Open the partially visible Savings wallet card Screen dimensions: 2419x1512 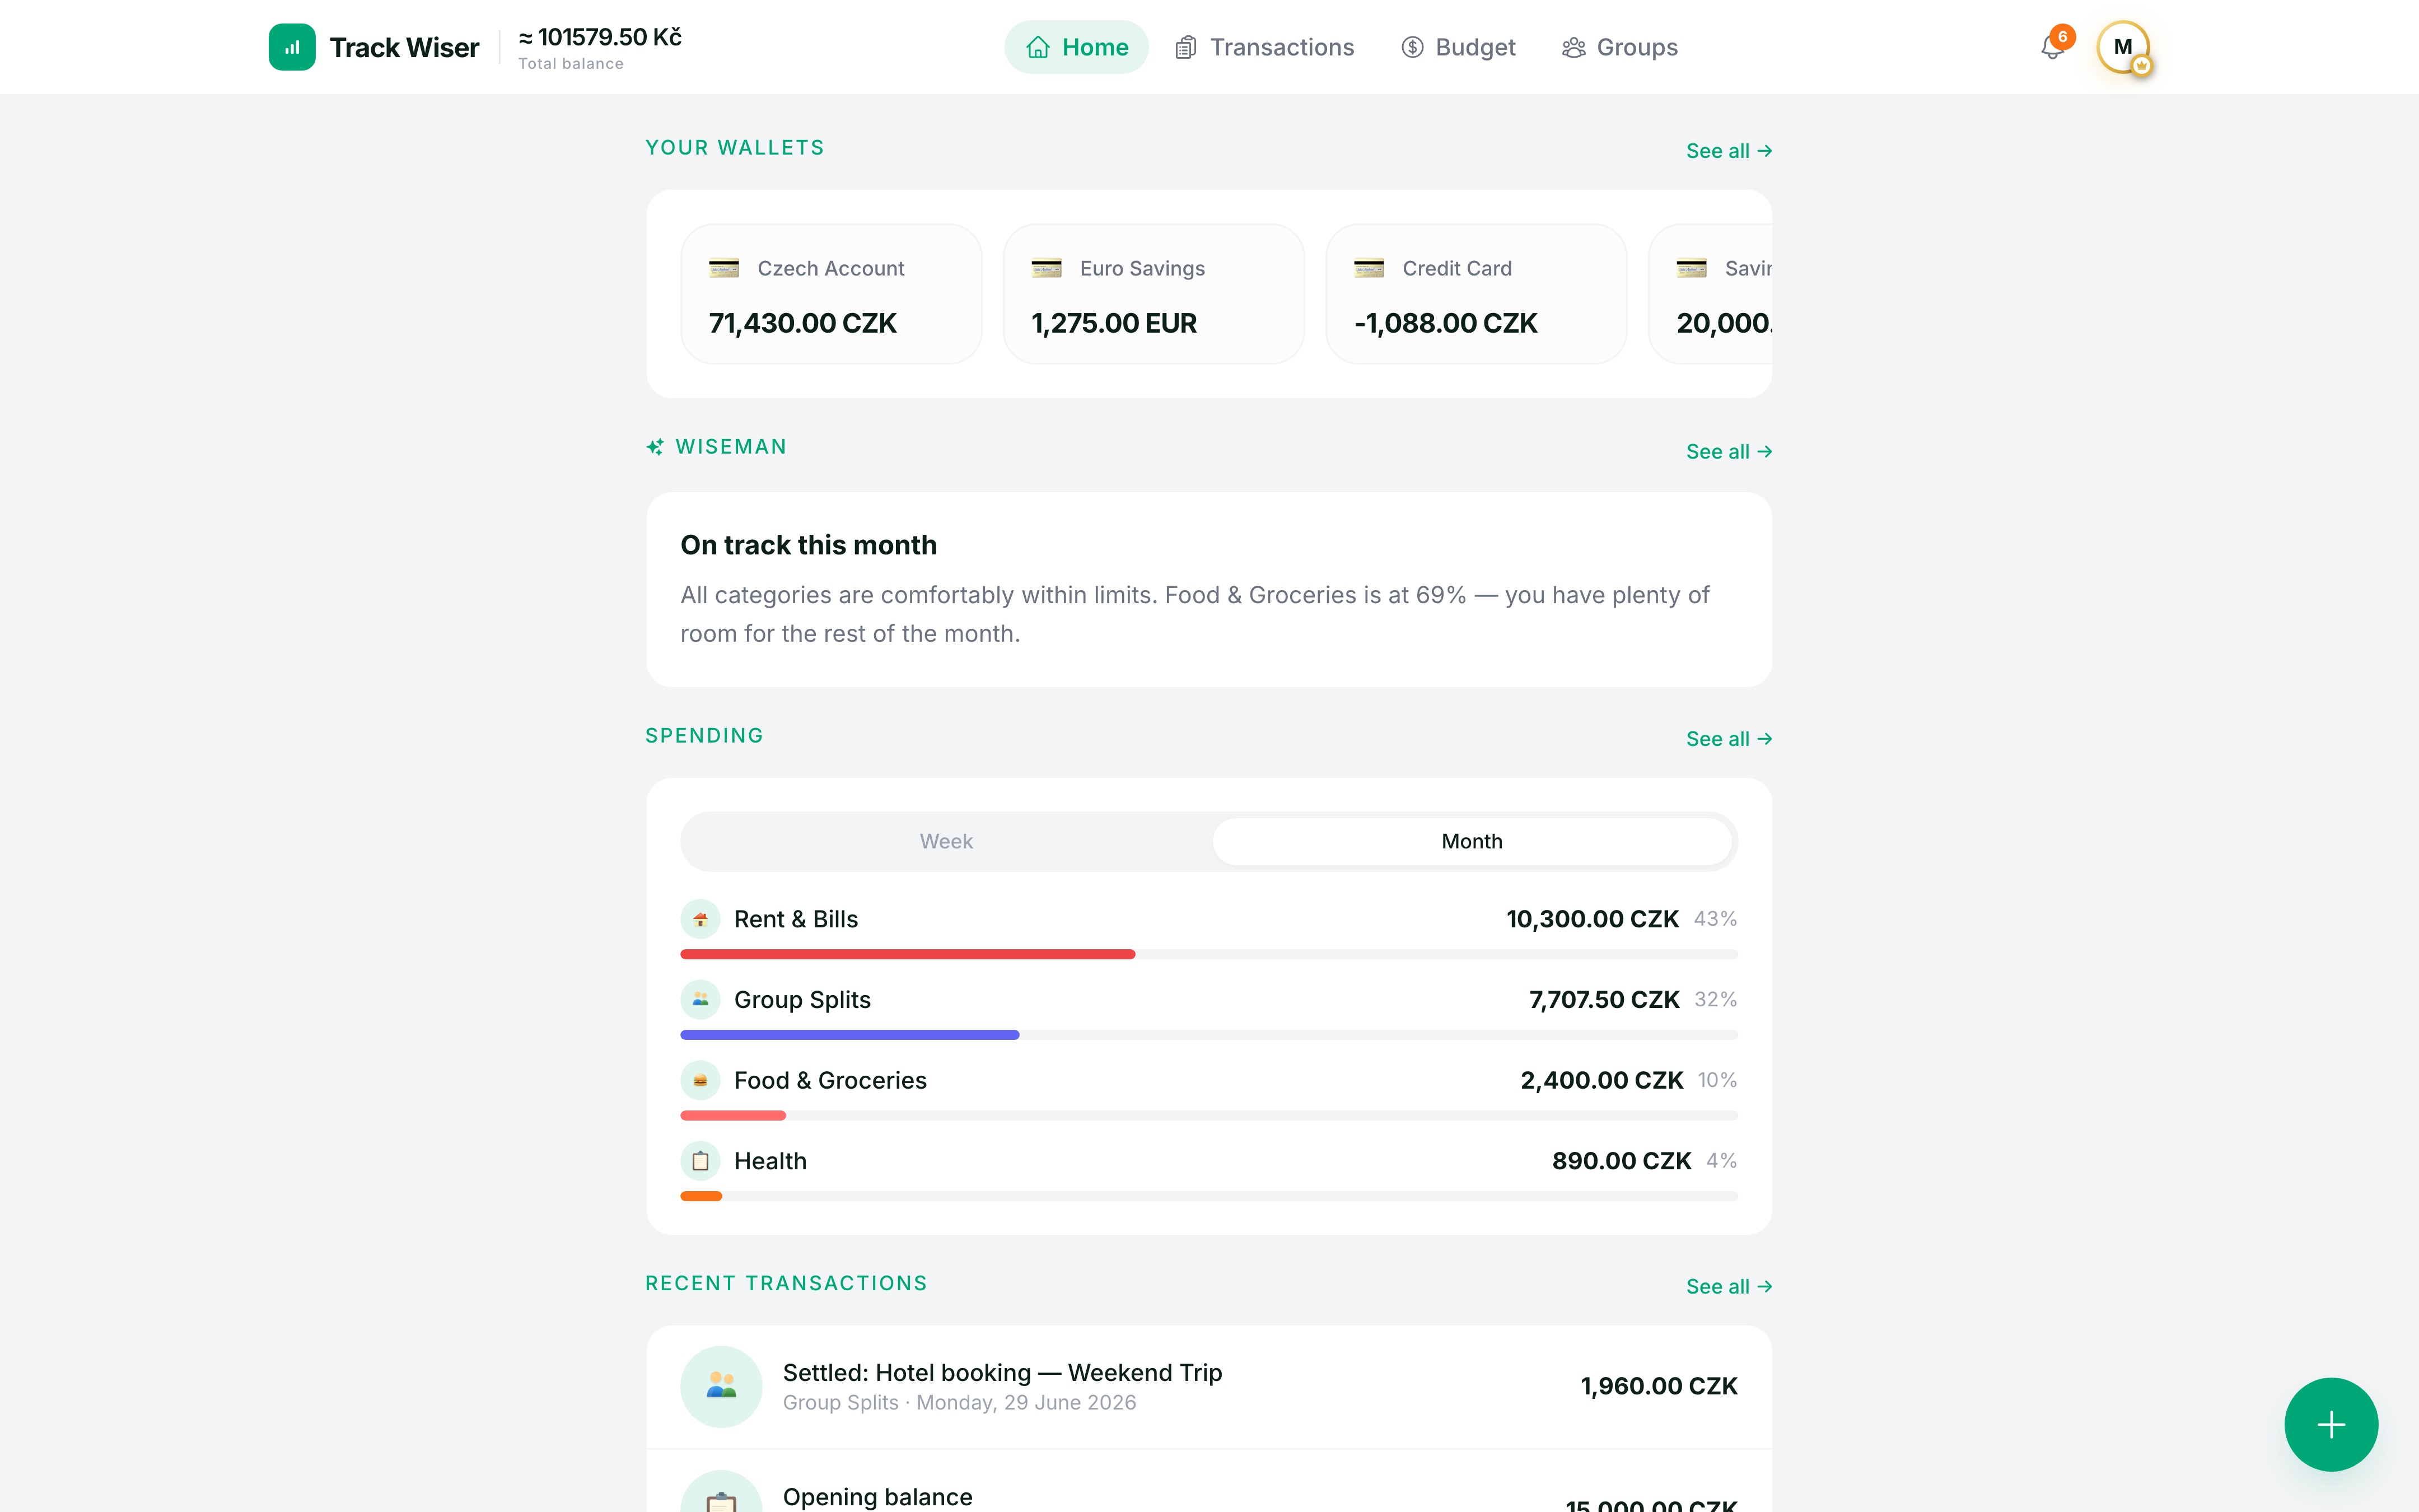[x=1711, y=294]
